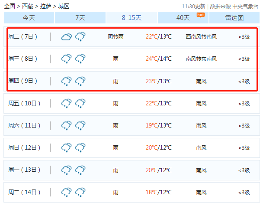Viewport: 263px width, 206px height.
Task: Click first rain icon for 周五 (10日)
Action: (67, 103)
